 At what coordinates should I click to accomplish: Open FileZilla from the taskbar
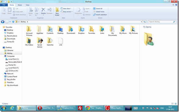(80, 108)
